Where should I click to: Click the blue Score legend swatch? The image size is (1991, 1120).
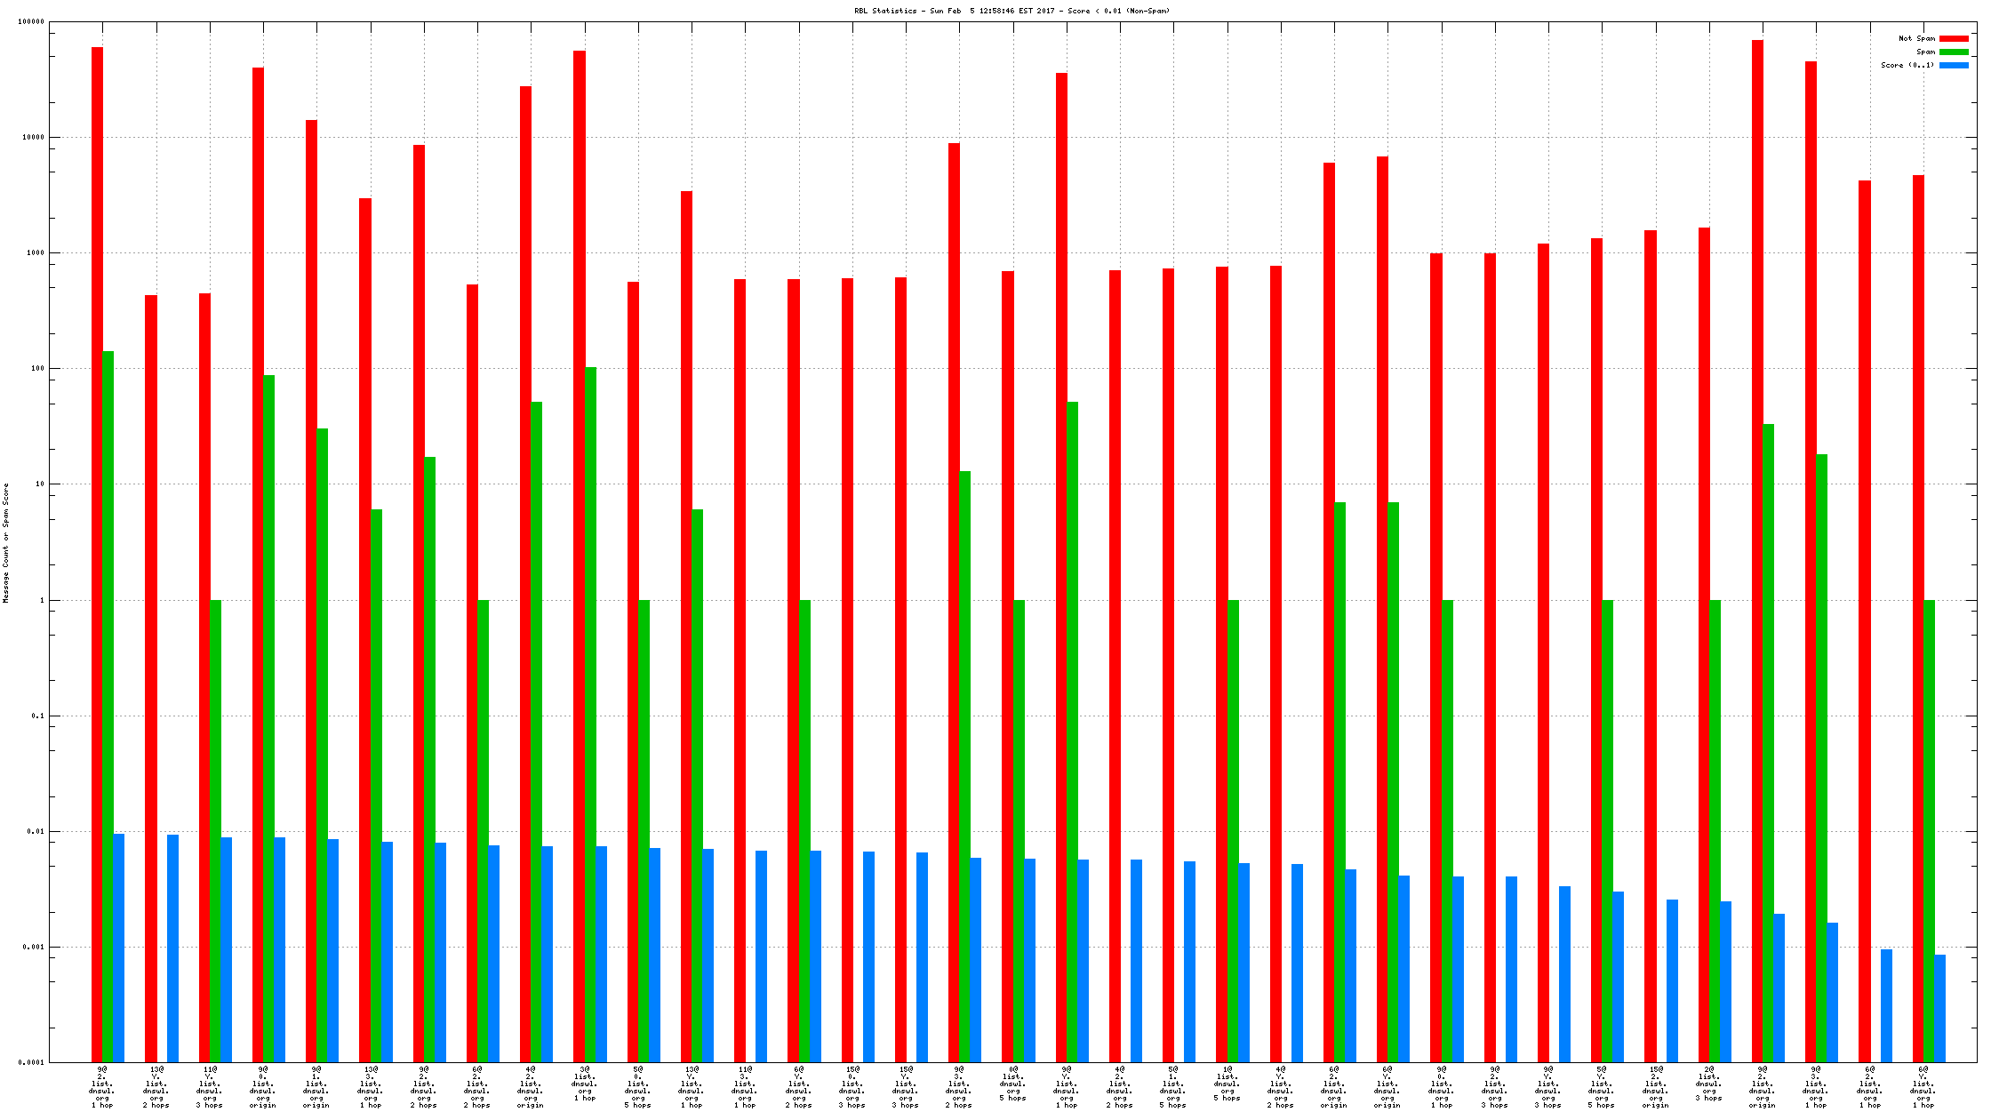[1954, 65]
